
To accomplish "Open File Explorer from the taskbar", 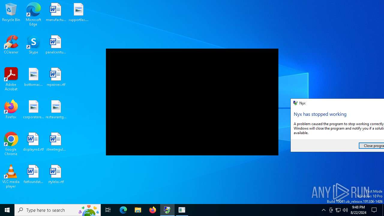I will point(138,210).
